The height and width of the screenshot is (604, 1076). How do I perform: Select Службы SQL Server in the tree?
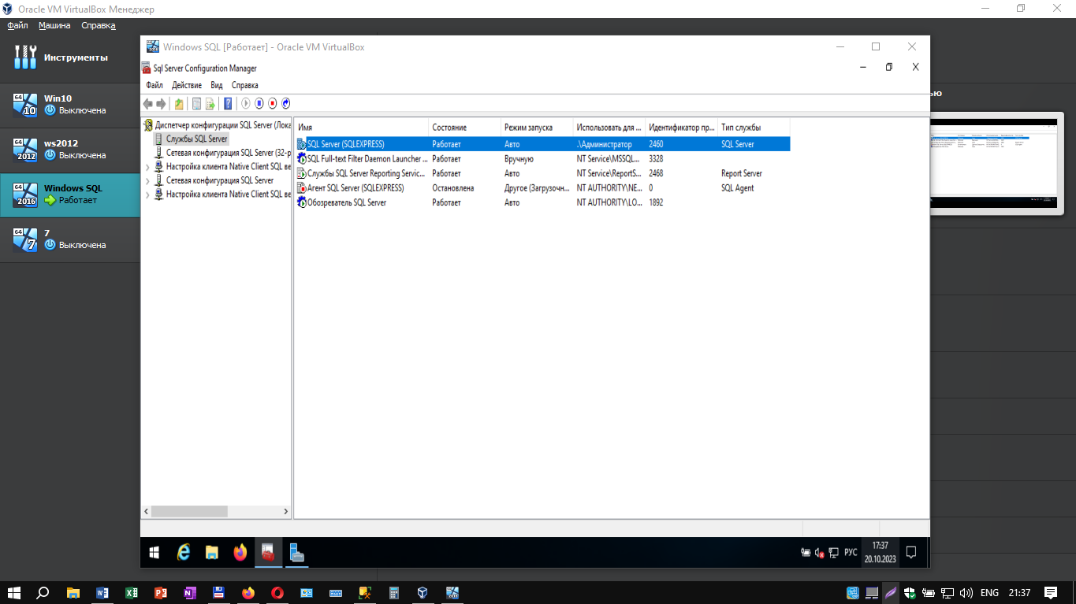[x=196, y=139]
